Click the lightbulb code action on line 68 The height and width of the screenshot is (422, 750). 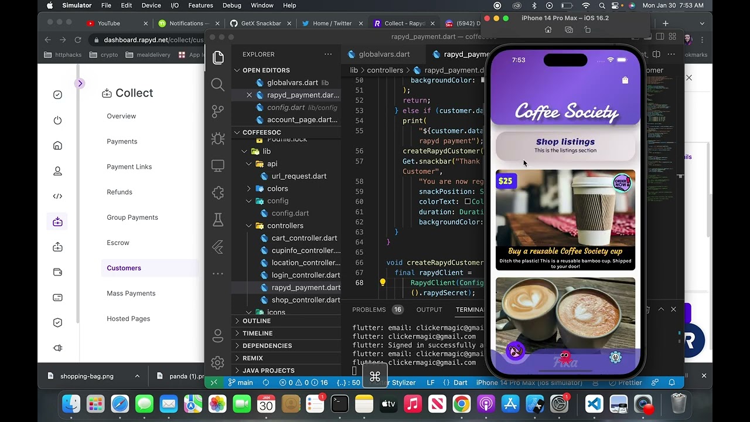point(383,283)
